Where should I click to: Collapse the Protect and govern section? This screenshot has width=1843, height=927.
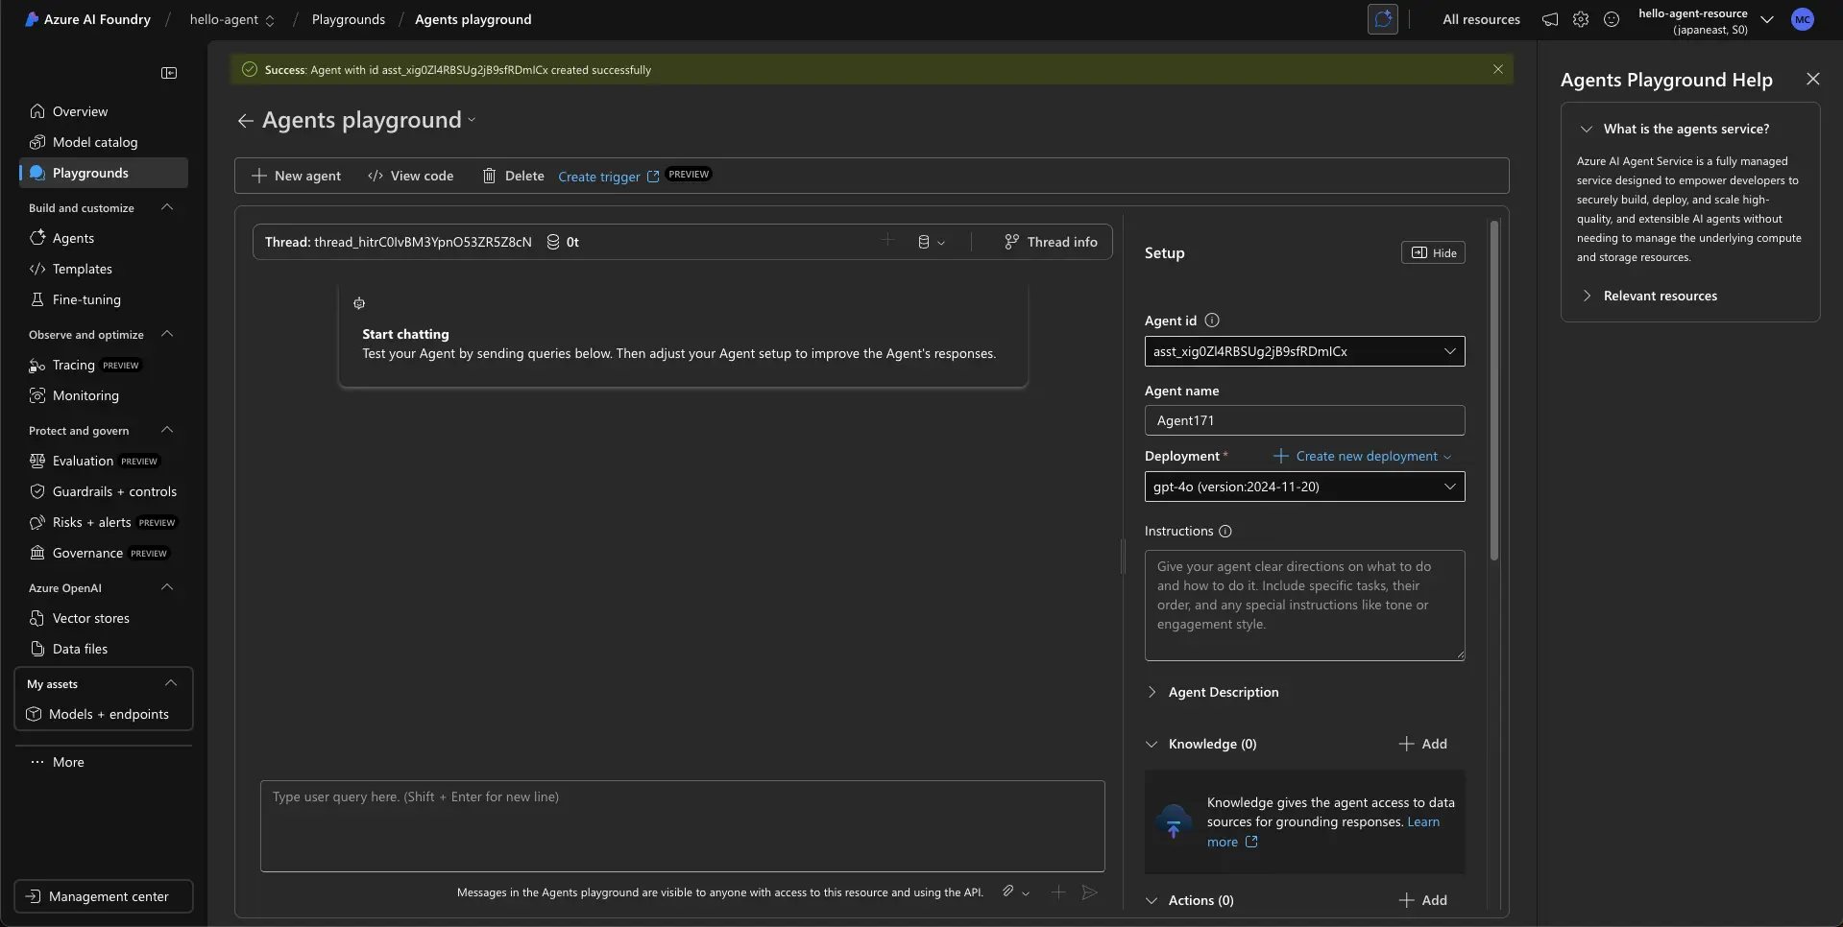click(x=167, y=430)
